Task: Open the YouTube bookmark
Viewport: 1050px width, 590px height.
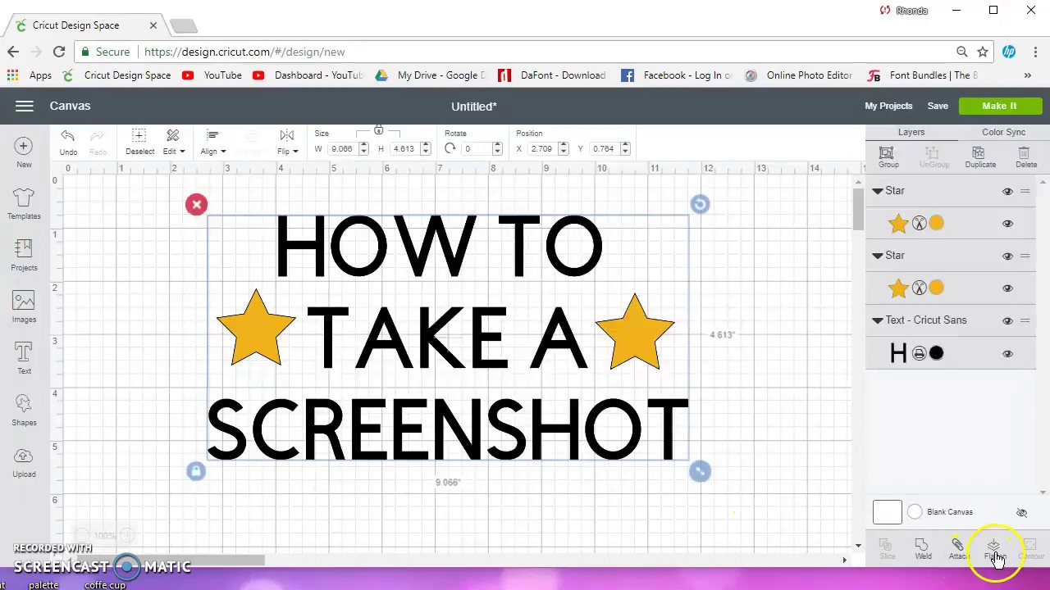Action: [x=213, y=75]
